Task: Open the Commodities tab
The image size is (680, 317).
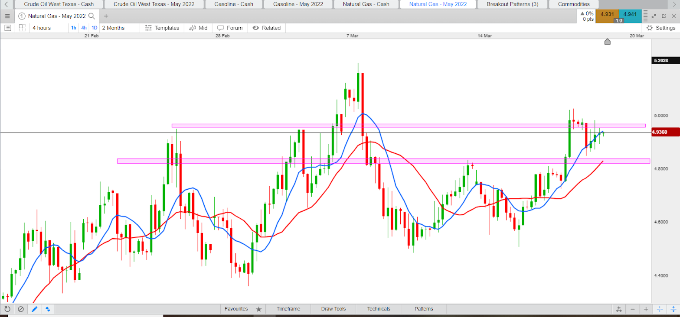Action: (x=574, y=4)
